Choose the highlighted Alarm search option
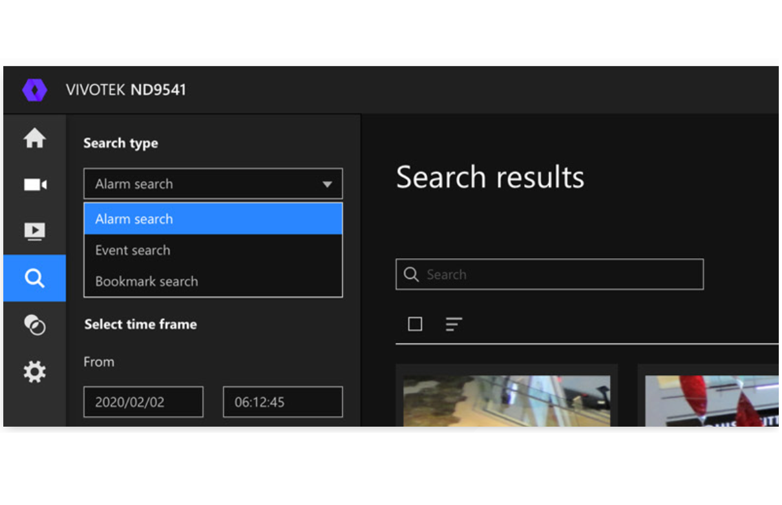This screenshot has width=782, height=505. point(213,219)
